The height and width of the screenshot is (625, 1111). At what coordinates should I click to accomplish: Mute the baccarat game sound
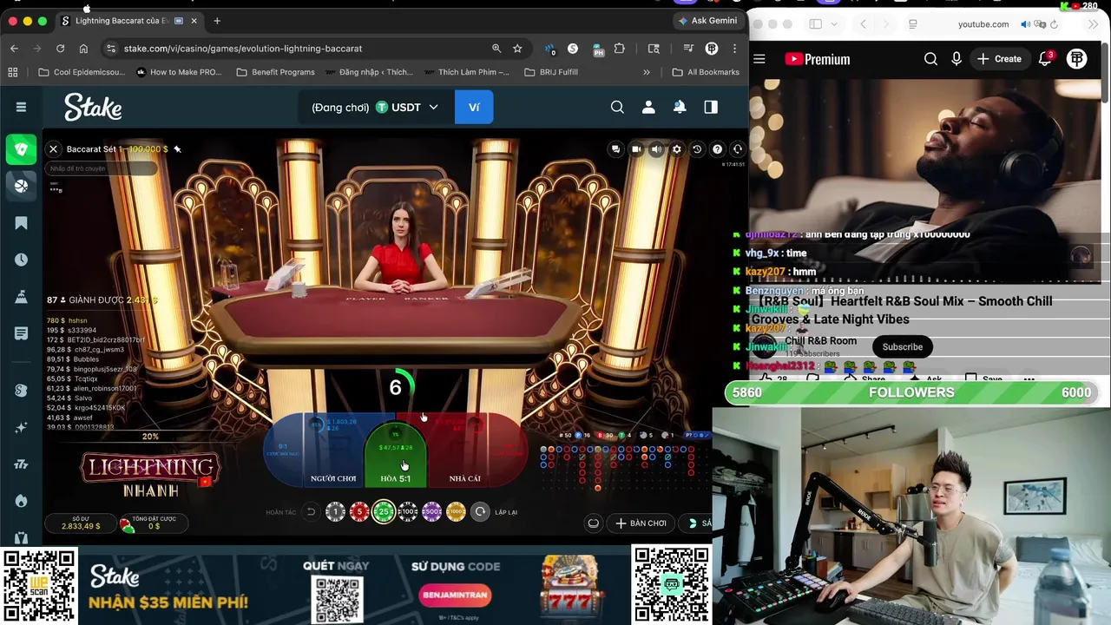point(656,149)
